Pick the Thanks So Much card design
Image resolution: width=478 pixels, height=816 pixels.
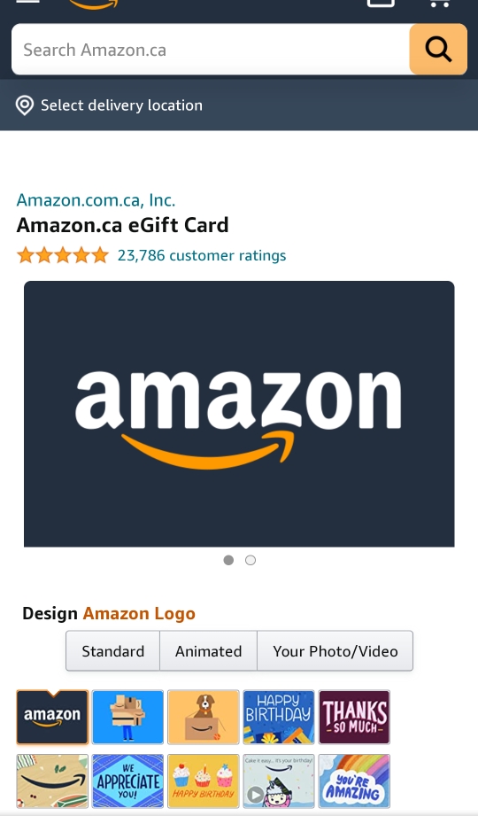(x=354, y=717)
